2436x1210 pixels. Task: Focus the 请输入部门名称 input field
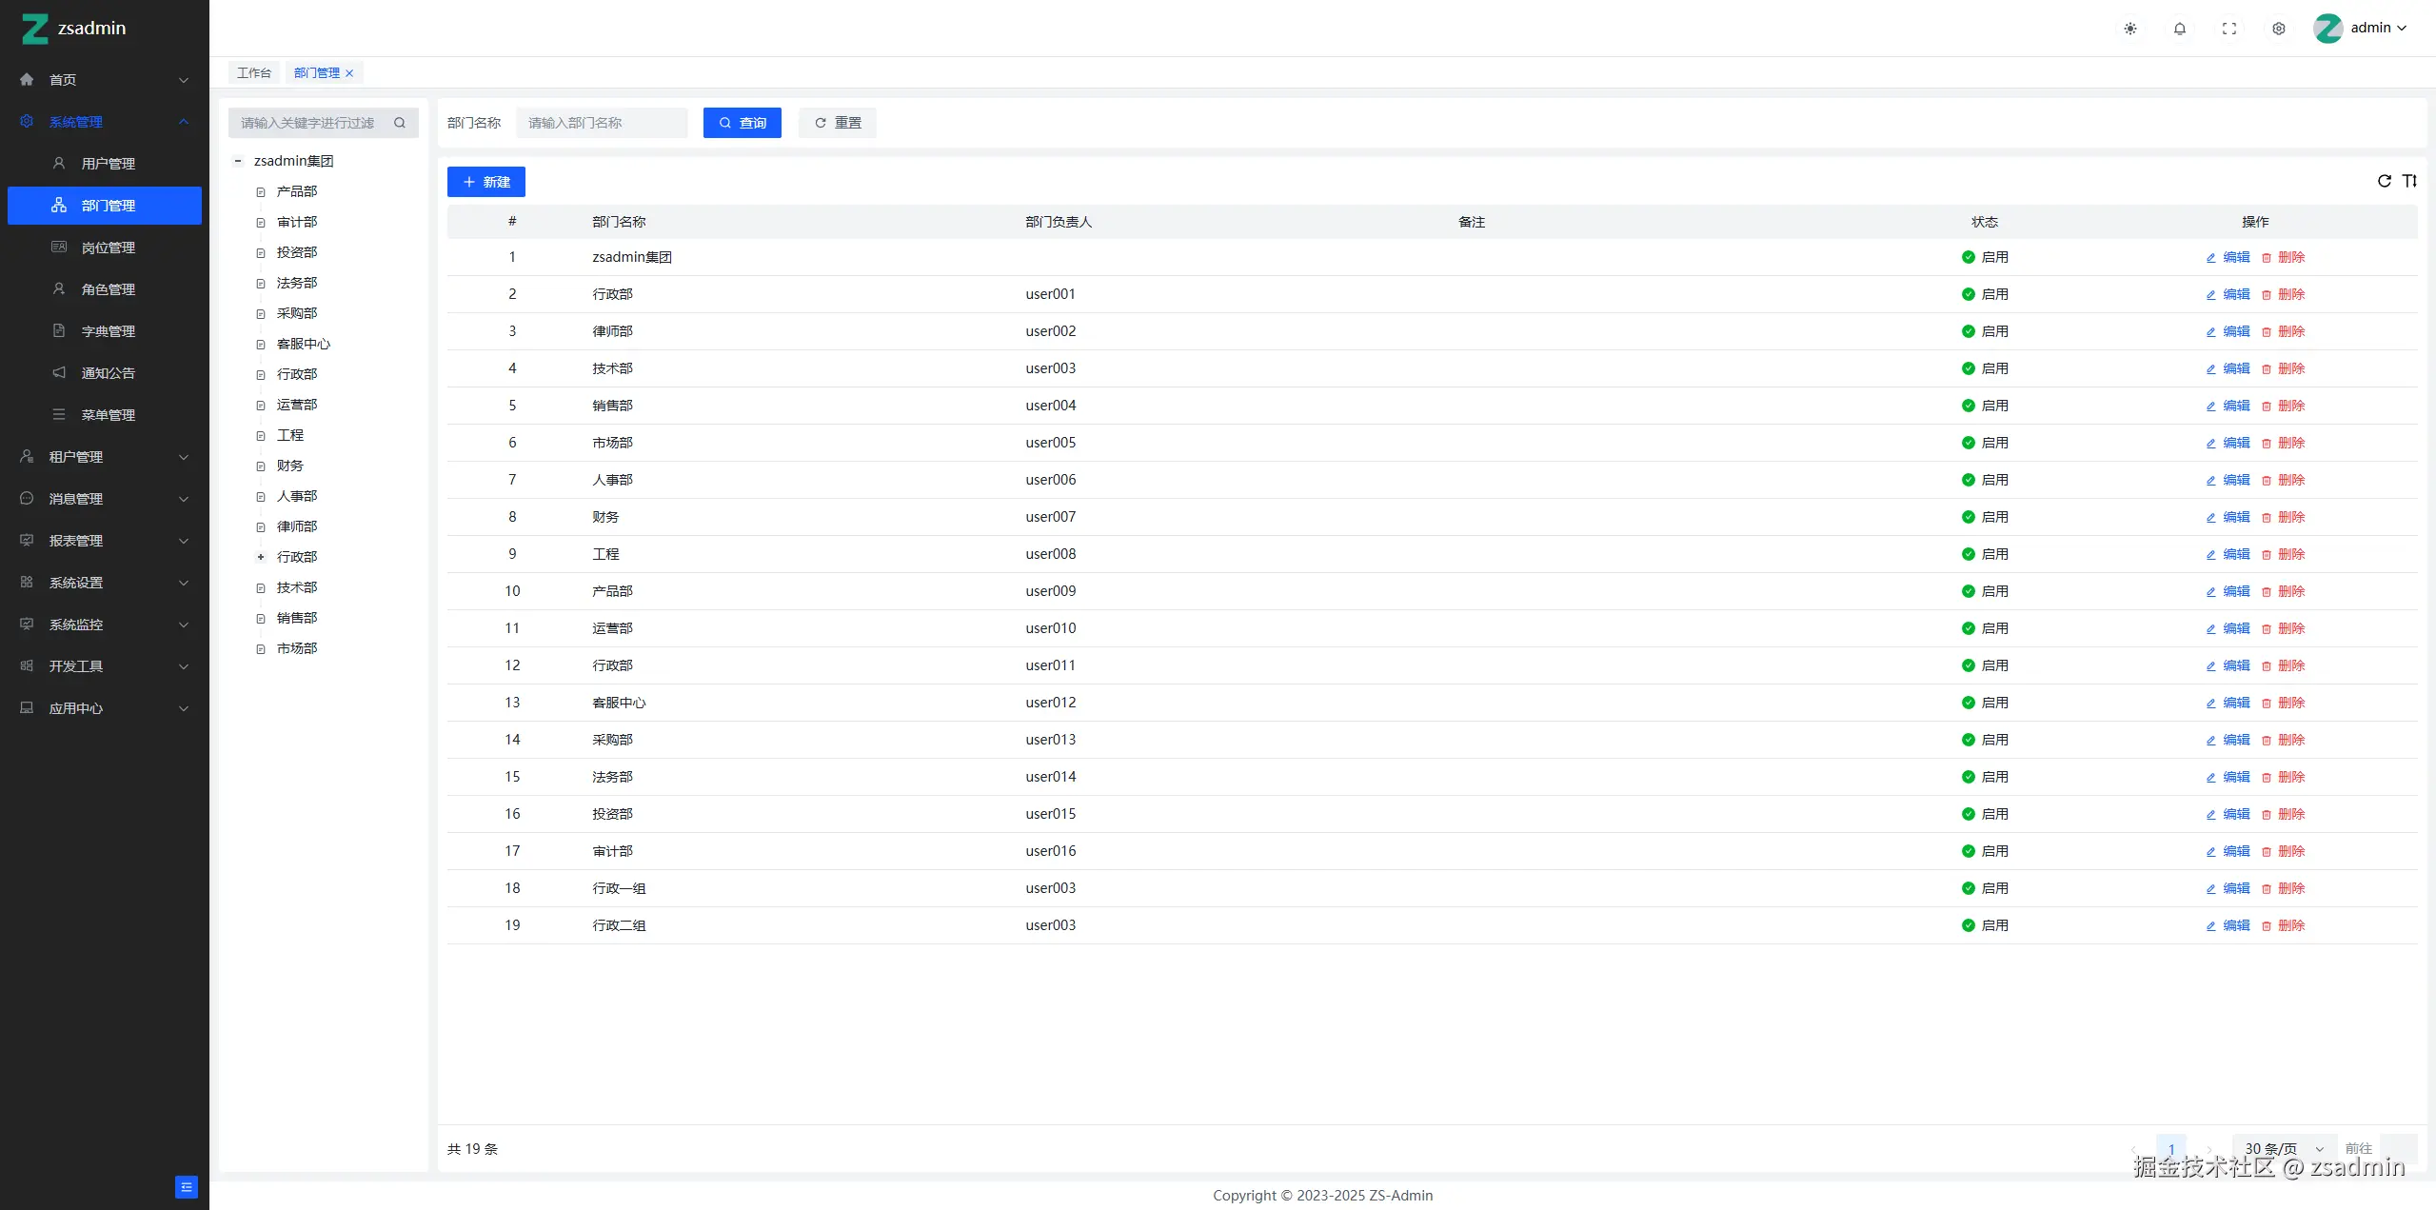[602, 123]
